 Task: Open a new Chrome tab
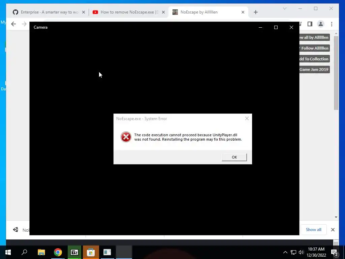point(255,12)
